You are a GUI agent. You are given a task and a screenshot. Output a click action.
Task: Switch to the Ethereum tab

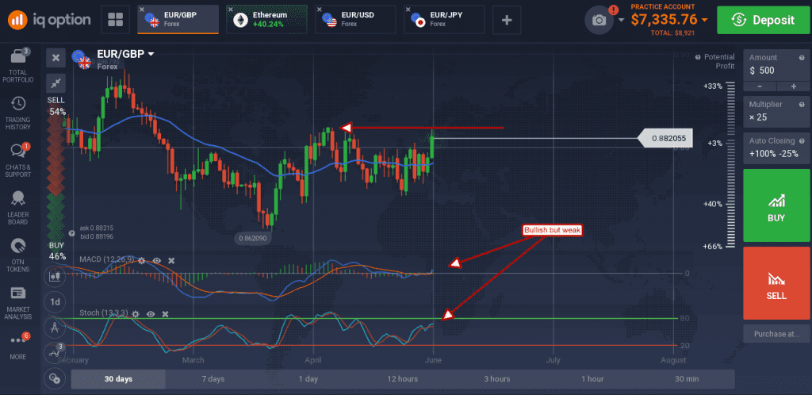[x=266, y=20]
